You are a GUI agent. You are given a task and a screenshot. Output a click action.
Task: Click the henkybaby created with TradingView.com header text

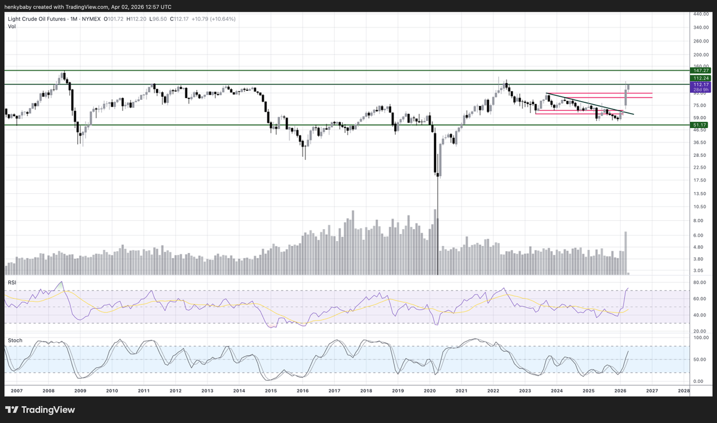coord(89,7)
